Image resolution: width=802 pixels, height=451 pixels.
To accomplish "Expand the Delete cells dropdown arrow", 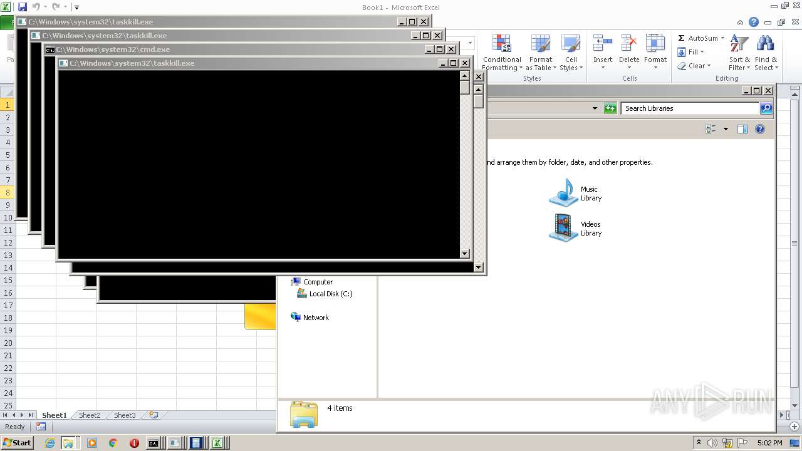I will pos(629,68).
